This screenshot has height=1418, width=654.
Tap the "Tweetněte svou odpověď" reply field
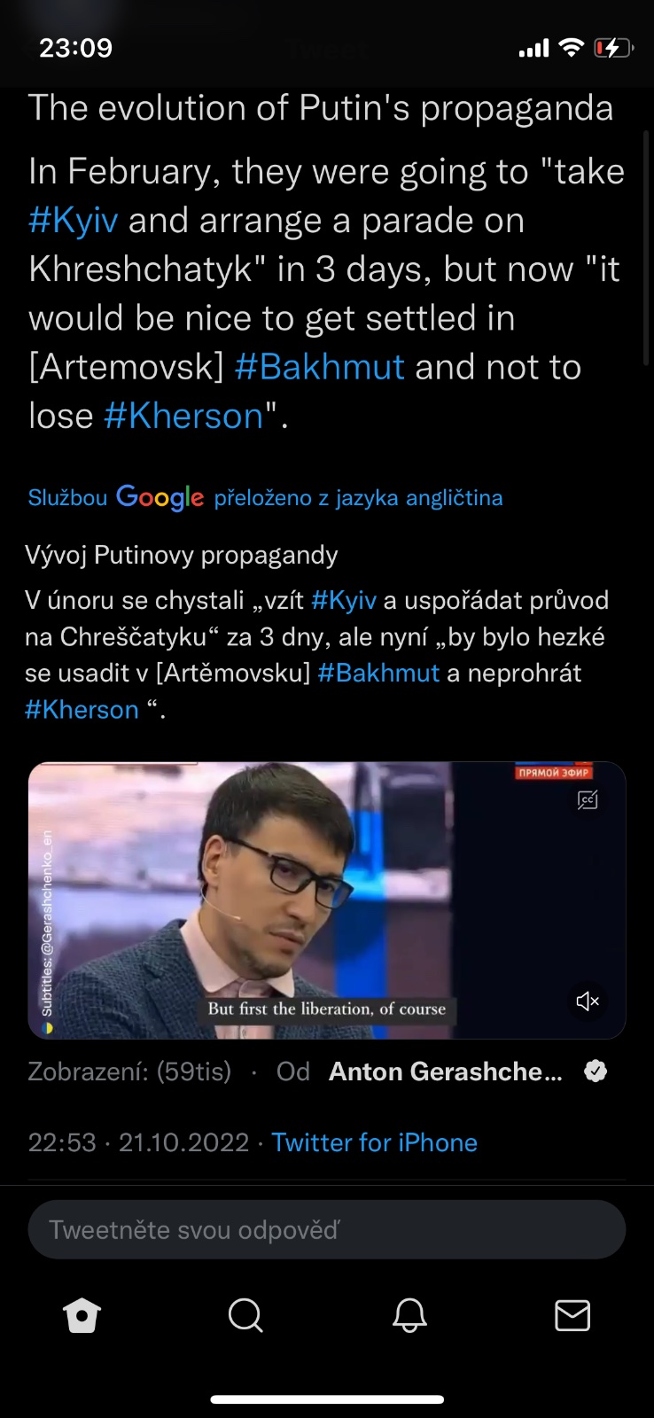(327, 1230)
